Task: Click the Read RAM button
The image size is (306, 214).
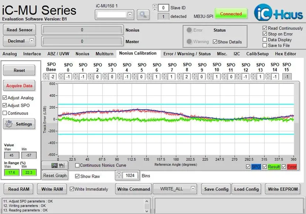Action: (18, 189)
